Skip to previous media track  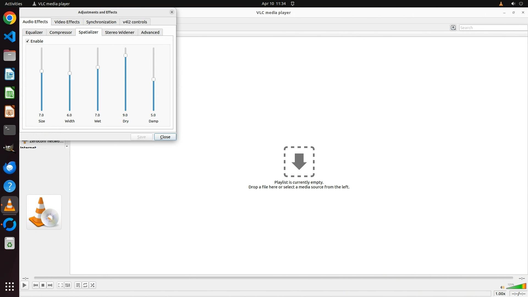point(35,285)
